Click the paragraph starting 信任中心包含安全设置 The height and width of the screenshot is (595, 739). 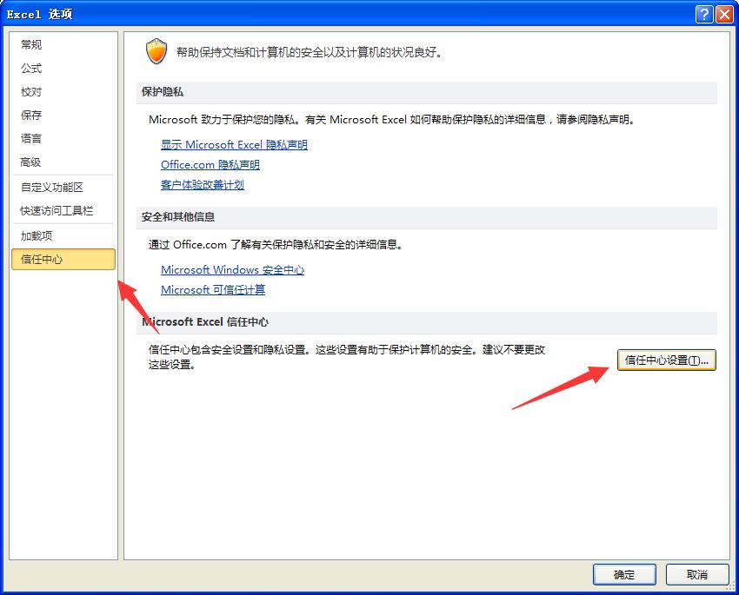[x=347, y=357]
